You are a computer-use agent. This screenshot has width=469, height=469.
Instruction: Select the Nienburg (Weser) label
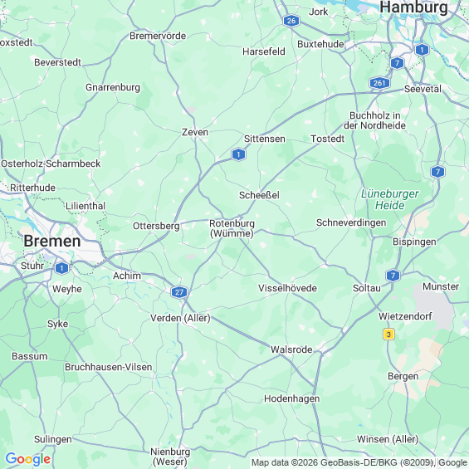[170, 457]
